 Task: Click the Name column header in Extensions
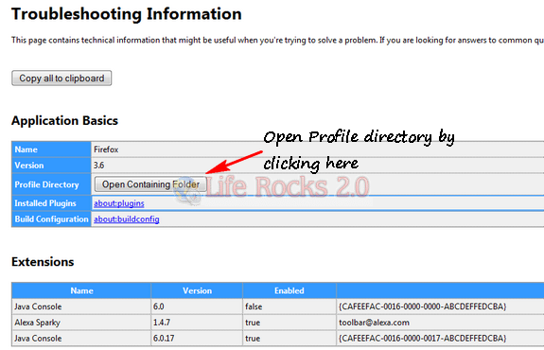(81, 290)
